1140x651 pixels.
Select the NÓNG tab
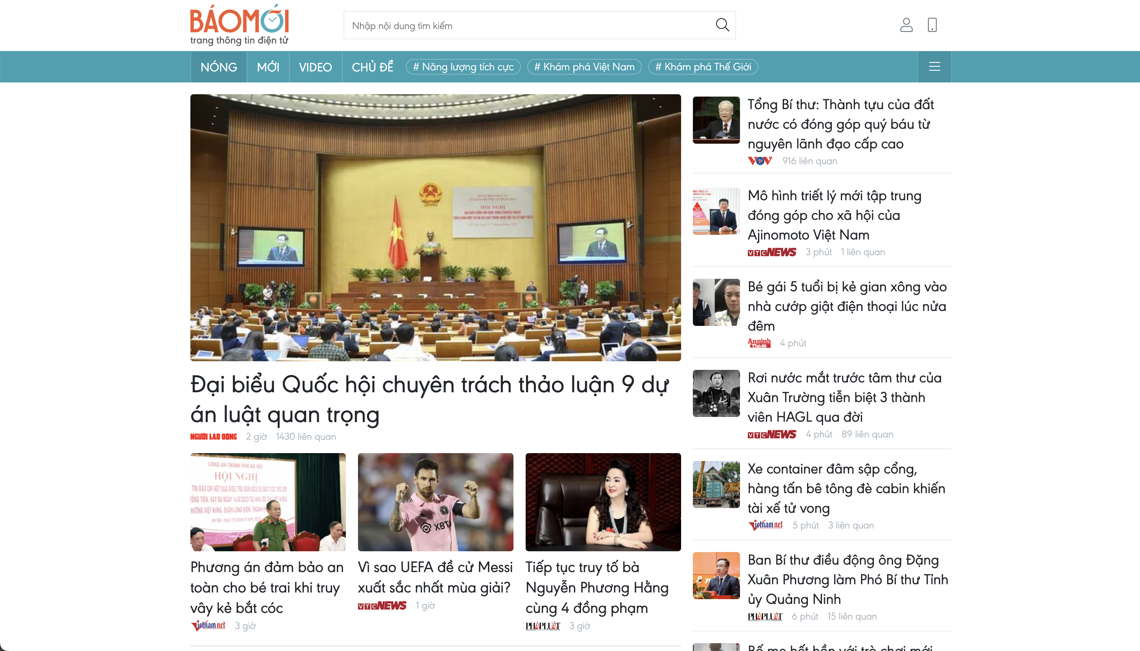click(219, 67)
